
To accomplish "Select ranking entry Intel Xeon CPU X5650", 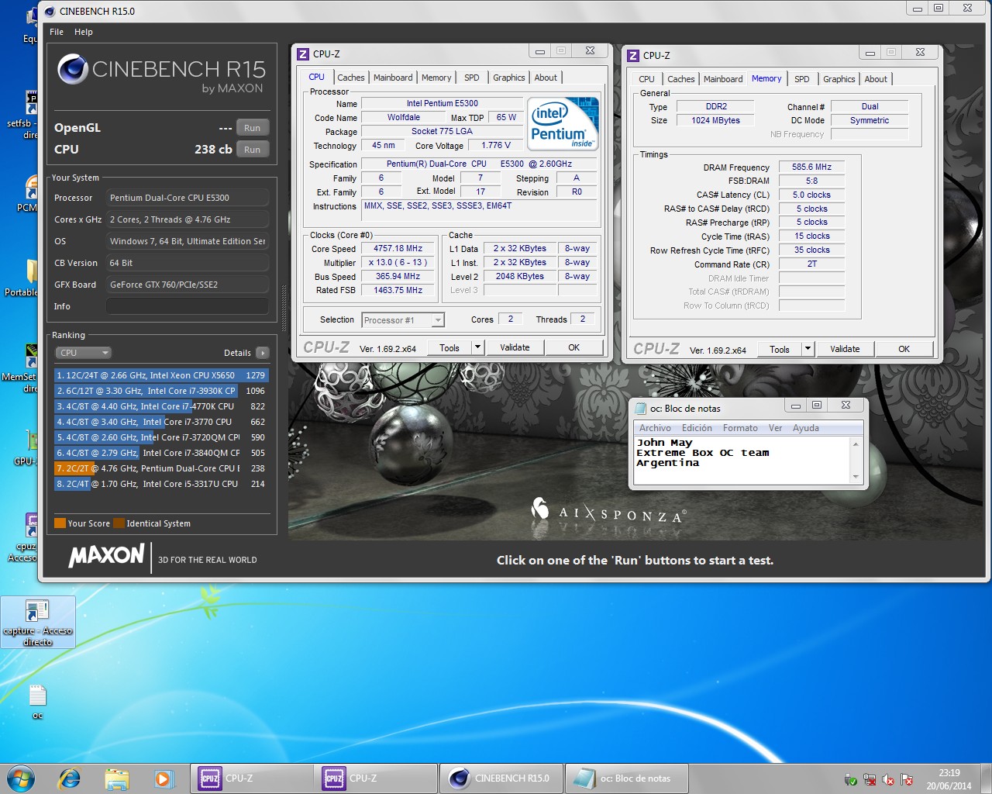I will 161,375.
